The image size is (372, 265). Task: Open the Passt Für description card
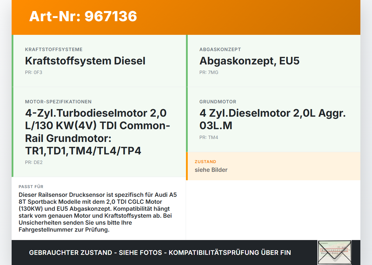[x=99, y=208]
